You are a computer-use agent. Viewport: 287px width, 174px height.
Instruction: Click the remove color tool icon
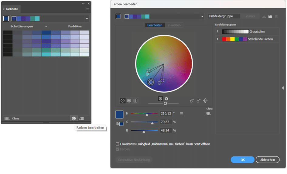198,101
